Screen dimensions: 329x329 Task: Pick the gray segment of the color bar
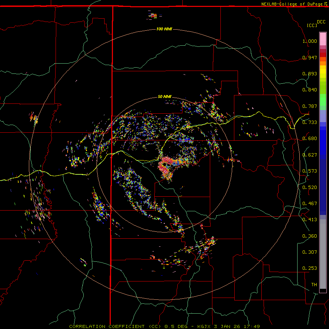pos(323,254)
